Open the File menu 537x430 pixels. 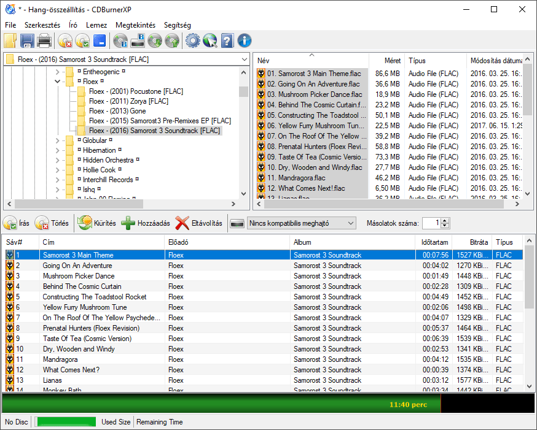pos(10,25)
